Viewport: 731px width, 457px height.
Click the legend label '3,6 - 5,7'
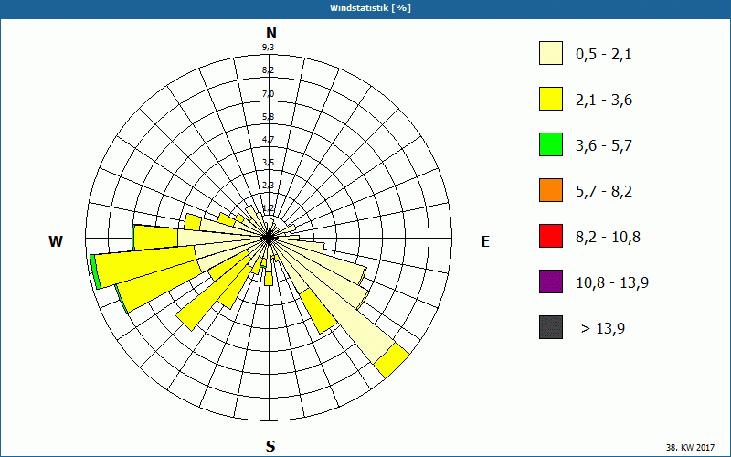click(x=604, y=146)
